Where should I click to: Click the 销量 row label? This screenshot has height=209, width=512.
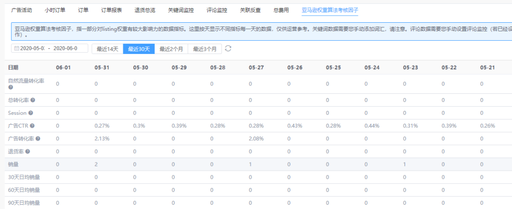click(x=13, y=164)
